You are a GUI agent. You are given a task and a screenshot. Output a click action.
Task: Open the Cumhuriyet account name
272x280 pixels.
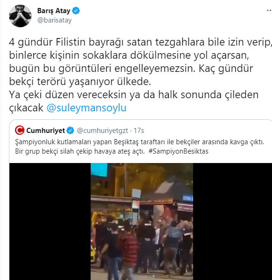[x=46, y=131]
